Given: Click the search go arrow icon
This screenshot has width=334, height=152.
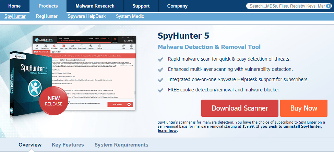Looking at the screenshot, I should click(329, 6).
